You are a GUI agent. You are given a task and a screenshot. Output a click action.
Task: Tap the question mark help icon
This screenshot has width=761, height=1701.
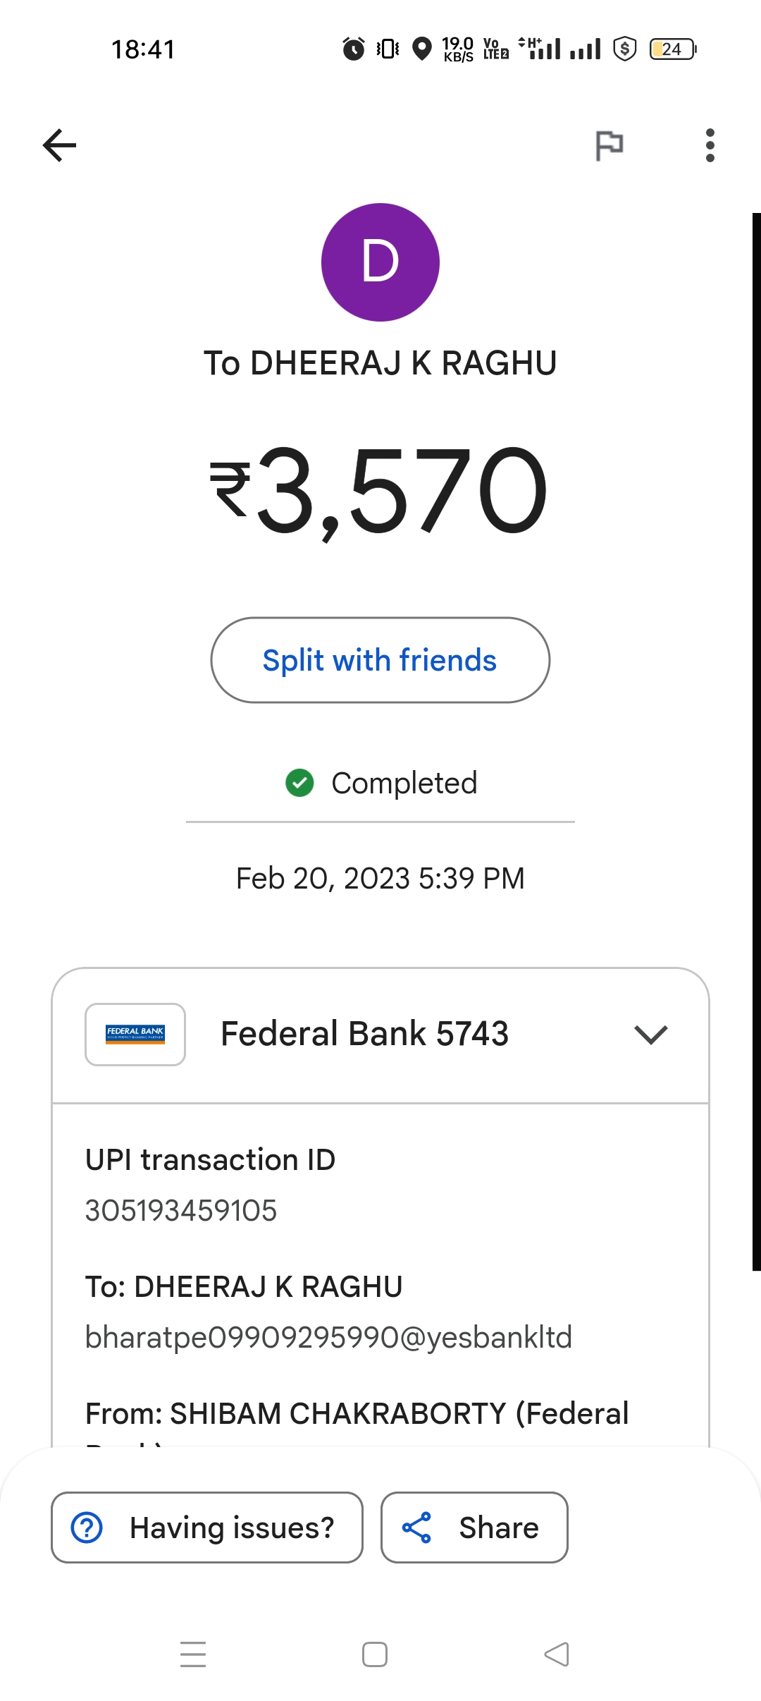[87, 1528]
